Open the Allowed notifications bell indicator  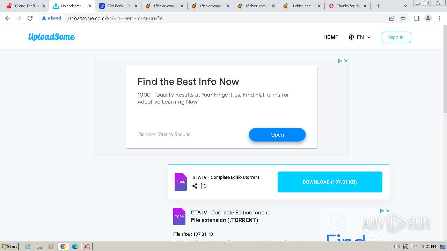coord(51,18)
